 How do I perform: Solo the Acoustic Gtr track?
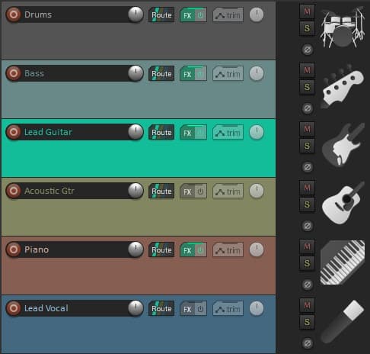307,204
